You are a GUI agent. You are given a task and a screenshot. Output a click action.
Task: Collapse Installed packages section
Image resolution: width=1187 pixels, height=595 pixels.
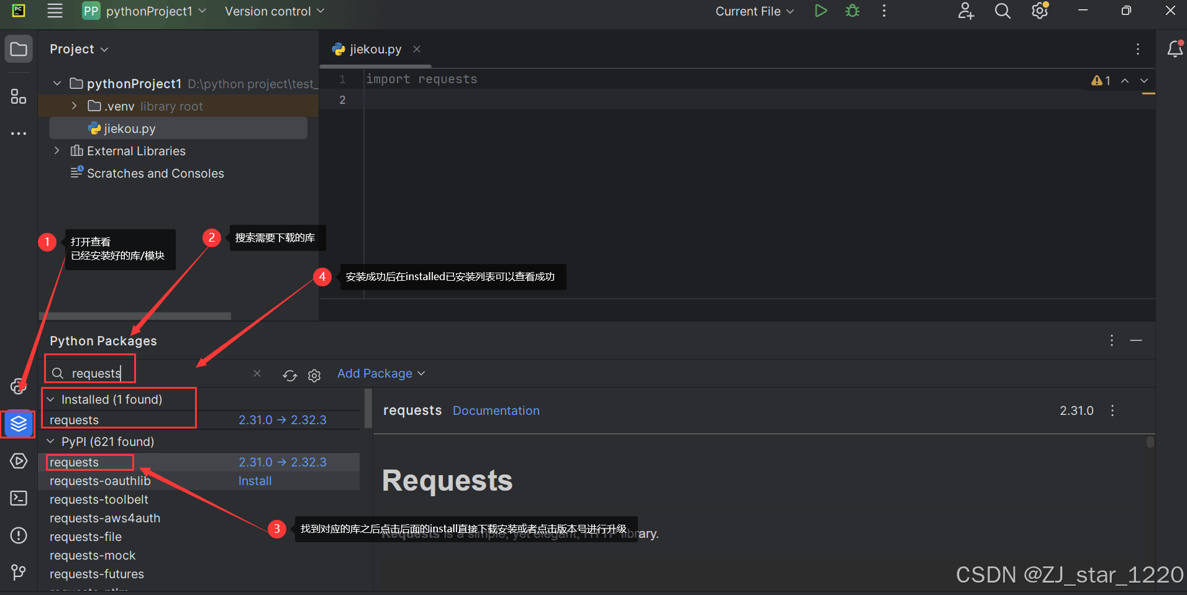pyautogui.click(x=50, y=399)
